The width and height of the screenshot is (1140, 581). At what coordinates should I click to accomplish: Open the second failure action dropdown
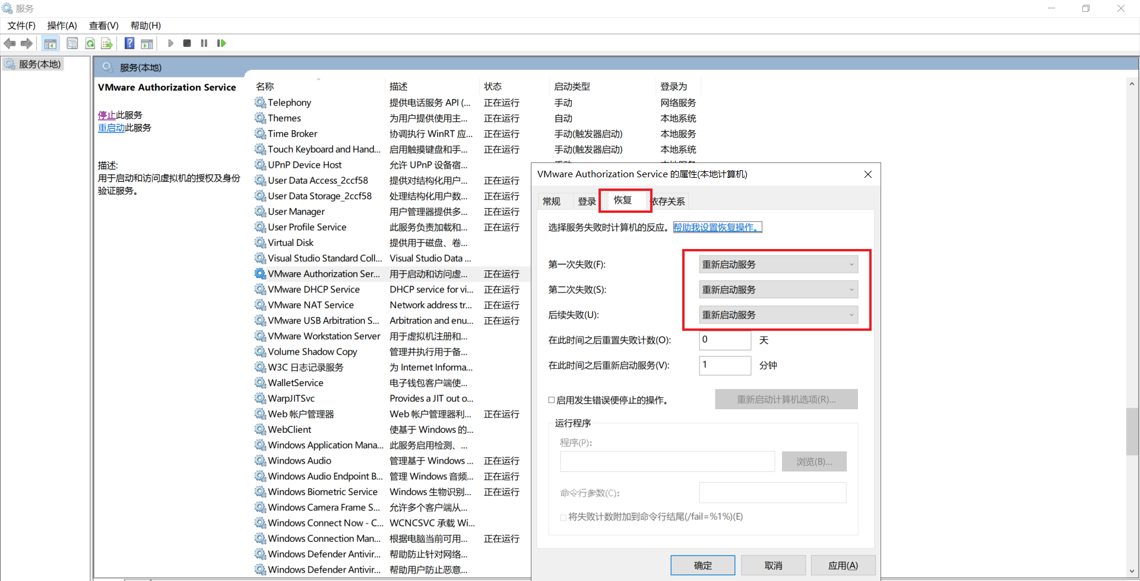(778, 289)
